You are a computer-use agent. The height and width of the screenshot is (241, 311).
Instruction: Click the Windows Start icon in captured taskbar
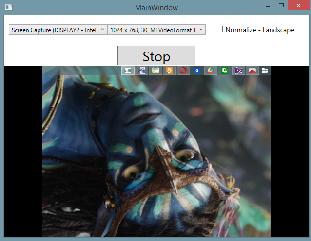pyautogui.click(x=265, y=70)
